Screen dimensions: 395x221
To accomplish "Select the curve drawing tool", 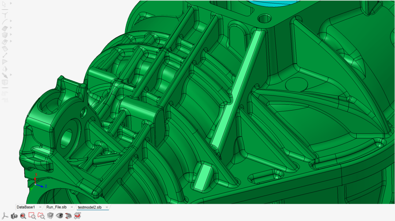I will click(x=5, y=22).
